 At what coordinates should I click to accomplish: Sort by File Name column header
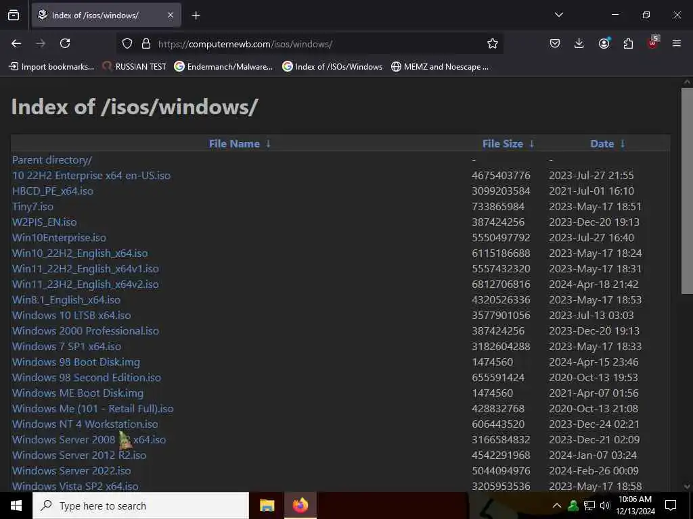tap(234, 144)
